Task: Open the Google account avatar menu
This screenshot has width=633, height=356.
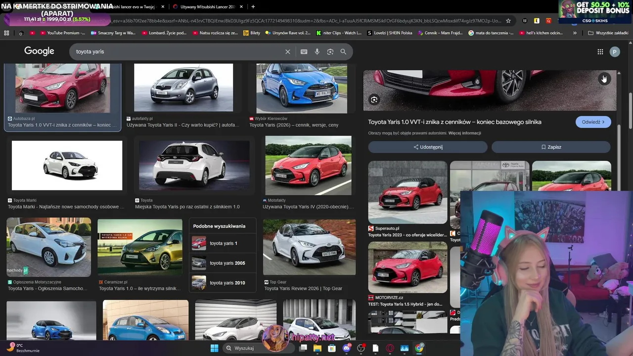Action: point(615,51)
